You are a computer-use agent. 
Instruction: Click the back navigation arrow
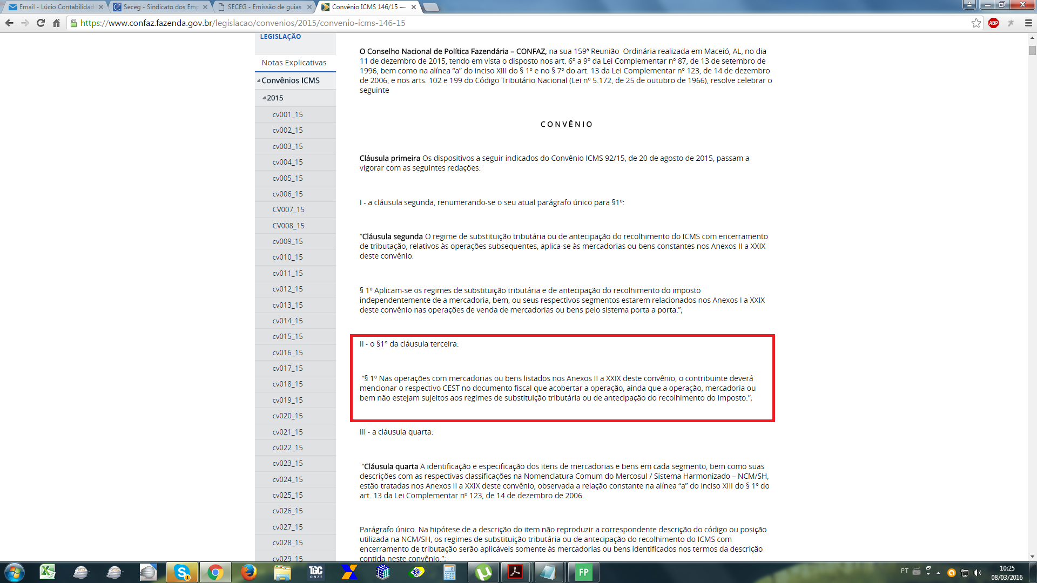pos(9,23)
